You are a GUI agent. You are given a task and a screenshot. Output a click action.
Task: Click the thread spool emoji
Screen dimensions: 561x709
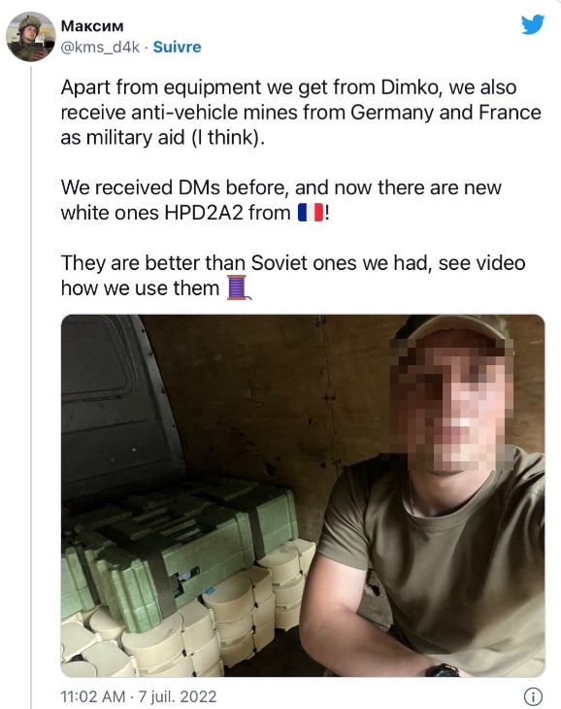point(238,288)
